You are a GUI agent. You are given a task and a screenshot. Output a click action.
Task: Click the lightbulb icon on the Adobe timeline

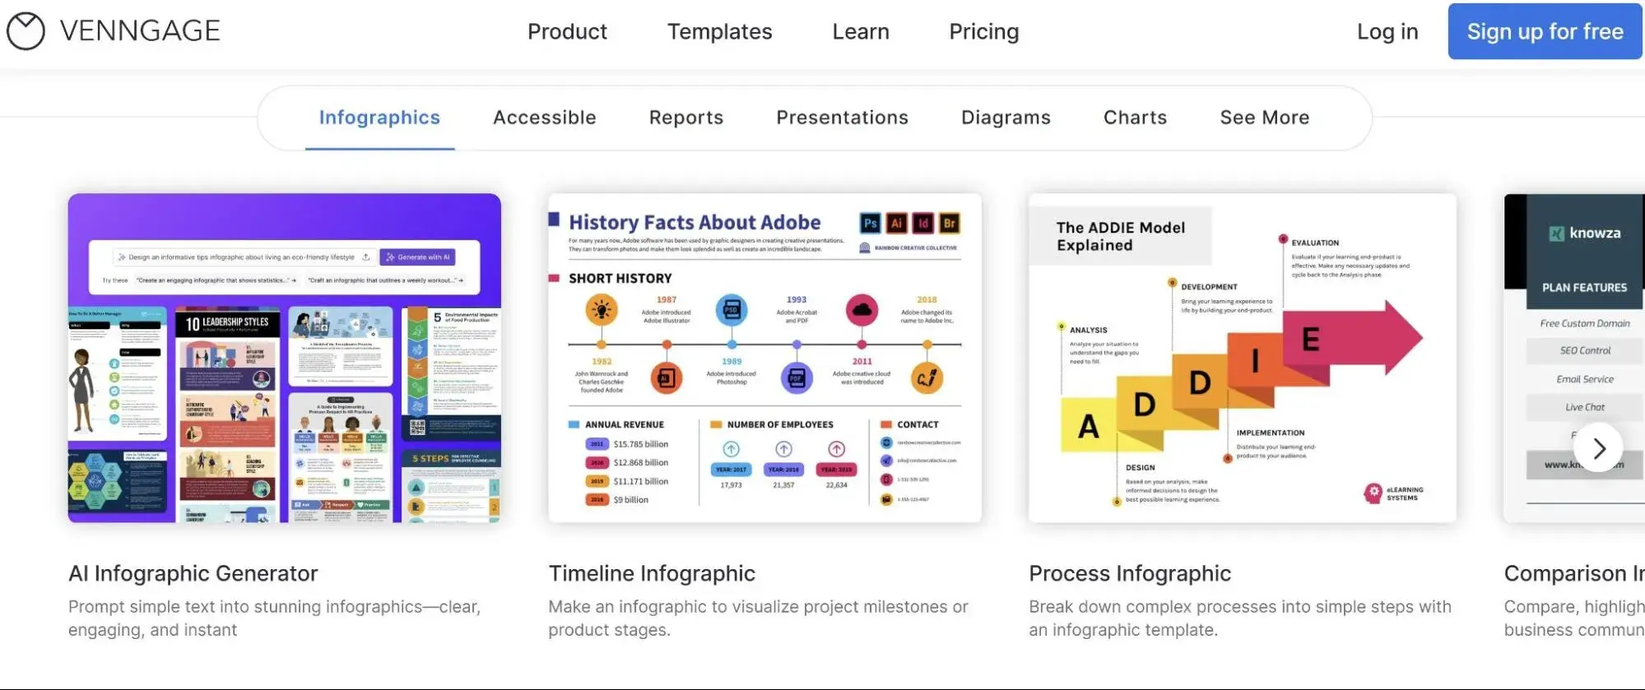click(x=602, y=310)
